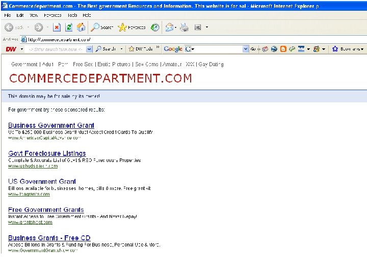The height and width of the screenshot is (275, 367).
Task: Refresh the current page
Action: pos(69,28)
